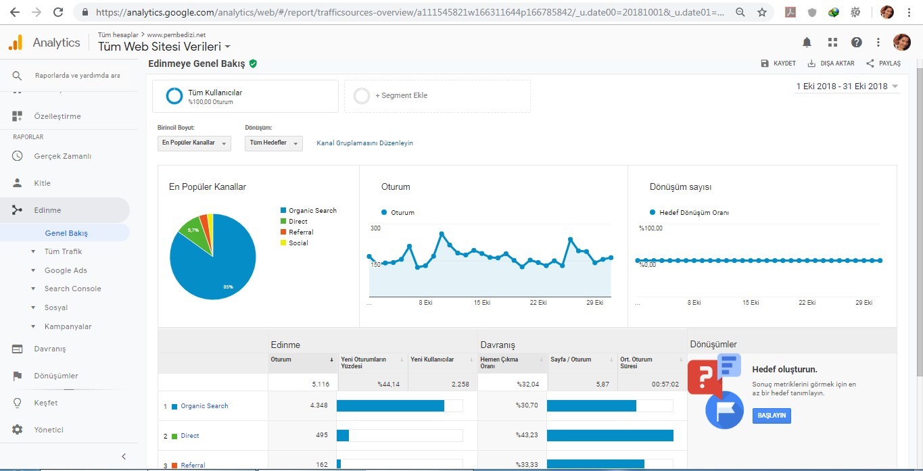Screen dimensions: 923x471
Task: Open the Google apps grid icon
Action: (x=832, y=43)
